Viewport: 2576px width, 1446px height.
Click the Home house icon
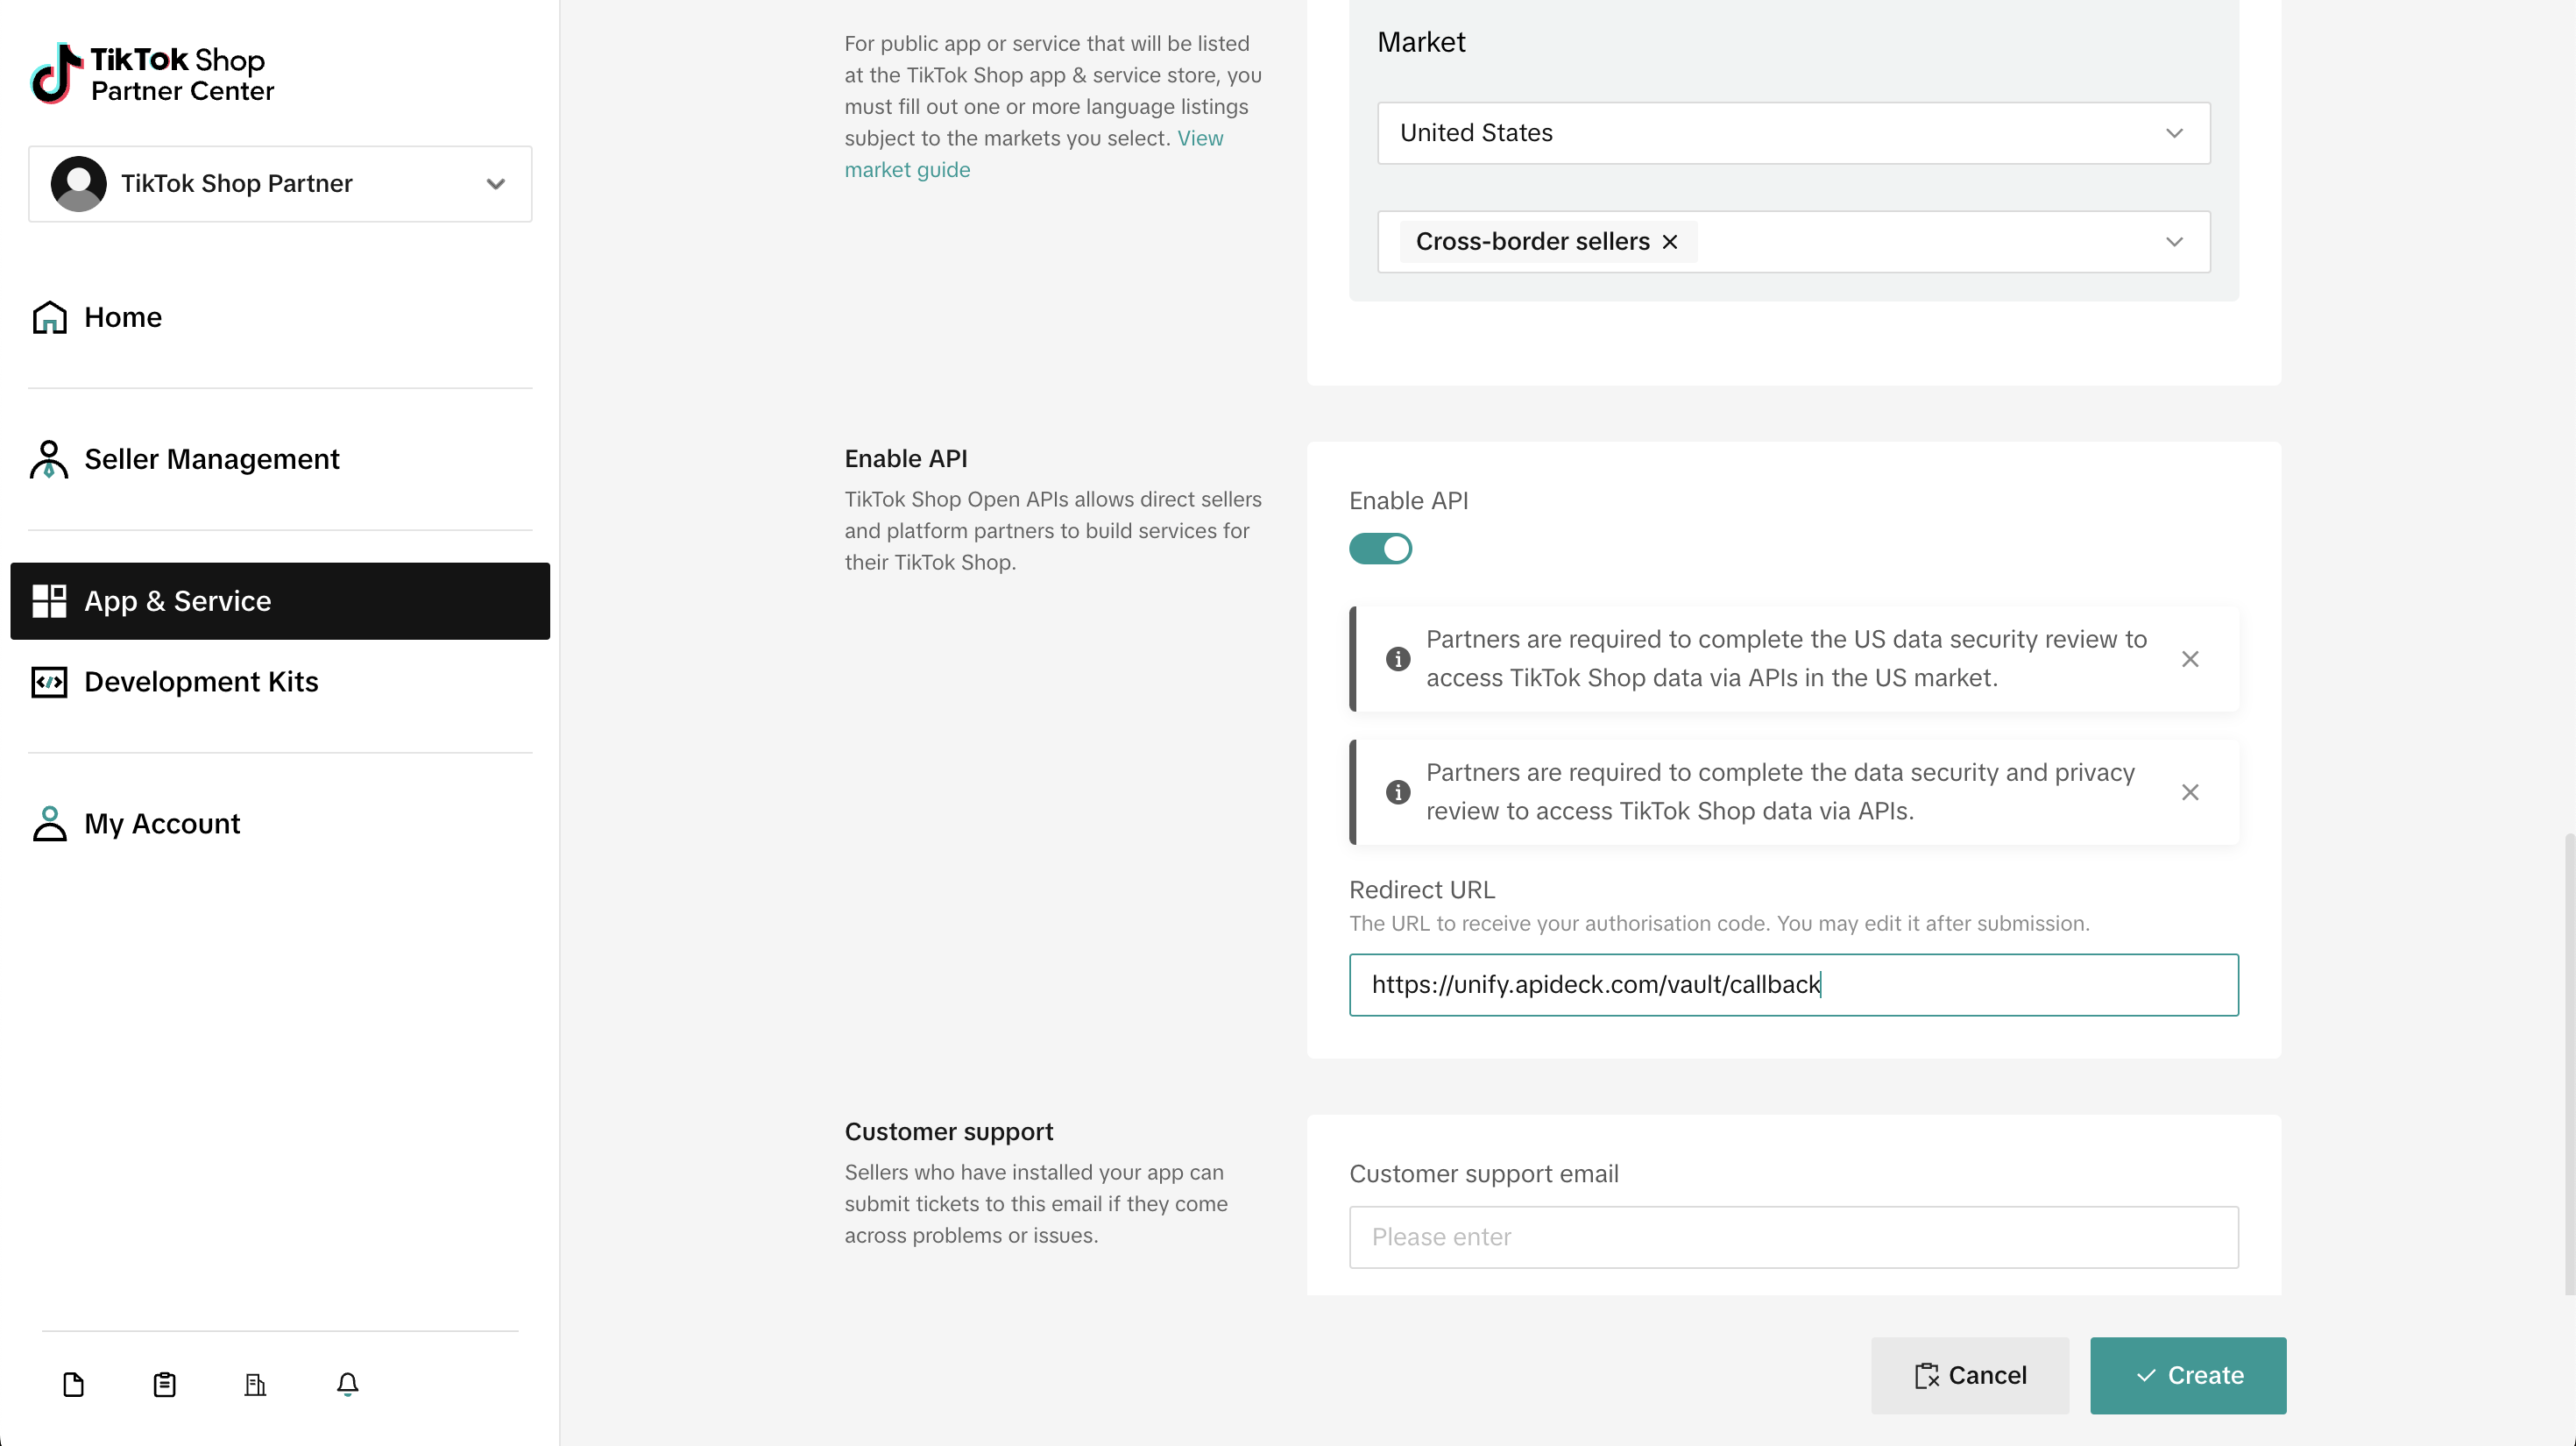click(50, 317)
